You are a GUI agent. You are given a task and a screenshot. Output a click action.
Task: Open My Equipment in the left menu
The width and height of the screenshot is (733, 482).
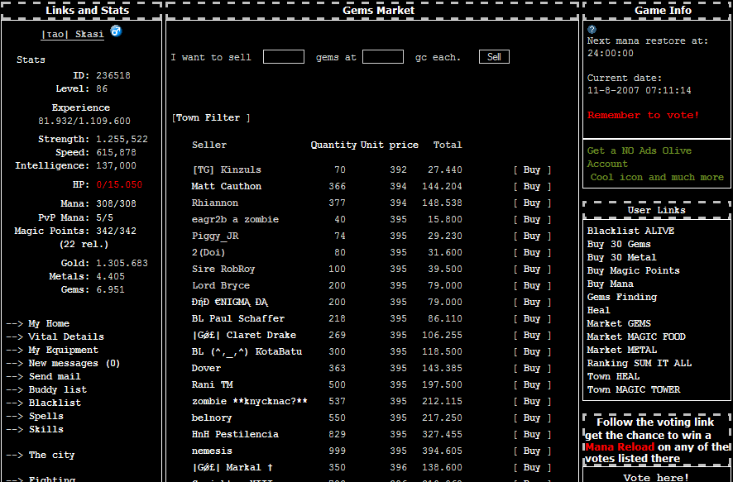[x=63, y=351]
